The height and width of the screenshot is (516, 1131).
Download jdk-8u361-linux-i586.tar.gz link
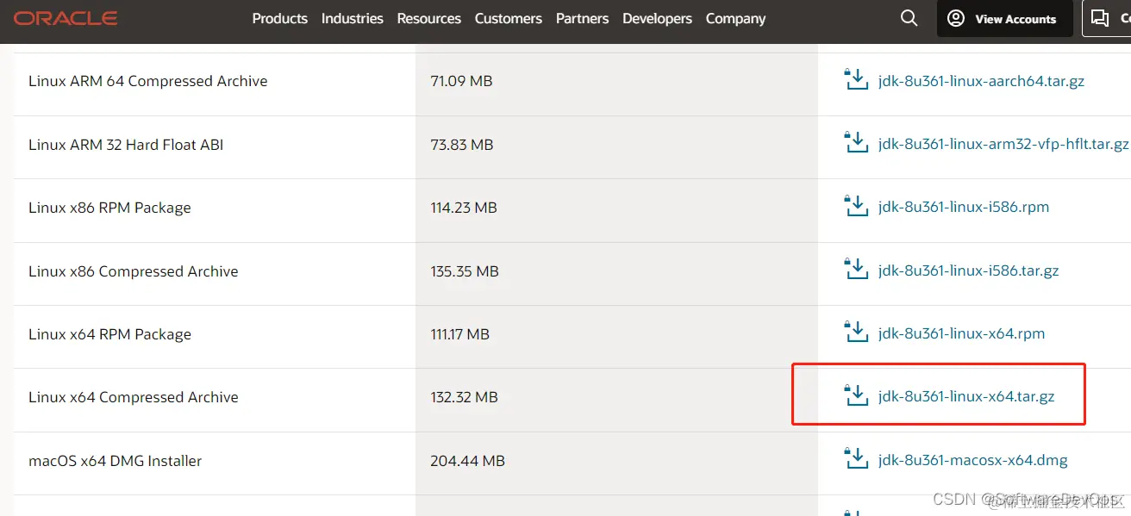[968, 270]
